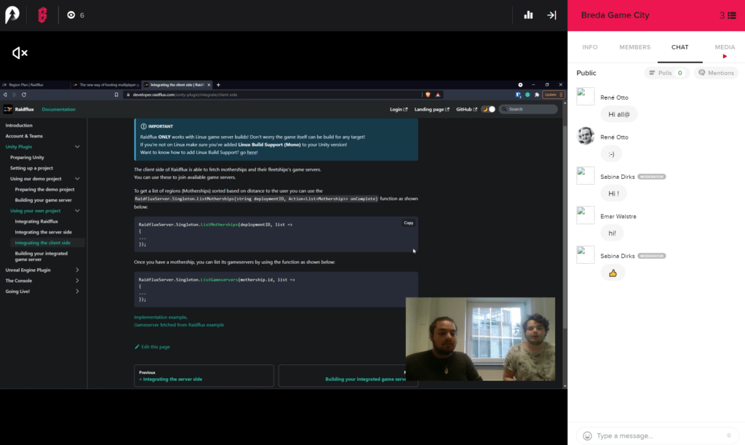Click the viewer count eye icon
The height and width of the screenshot is (445, 745).
(x=71, y=15)
